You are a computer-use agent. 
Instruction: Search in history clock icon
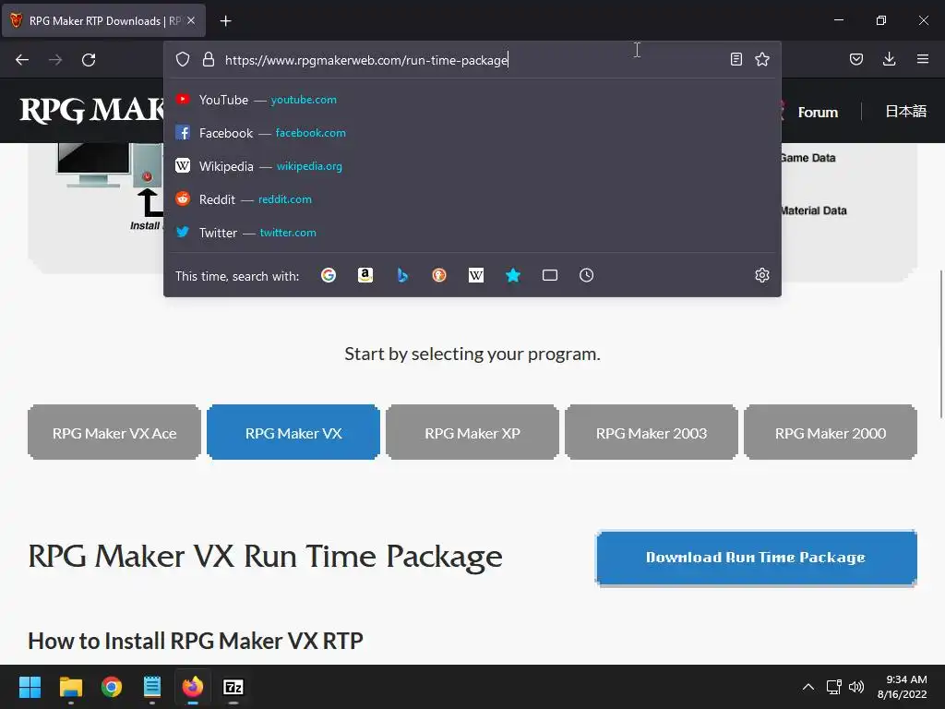tap(586, 275)
